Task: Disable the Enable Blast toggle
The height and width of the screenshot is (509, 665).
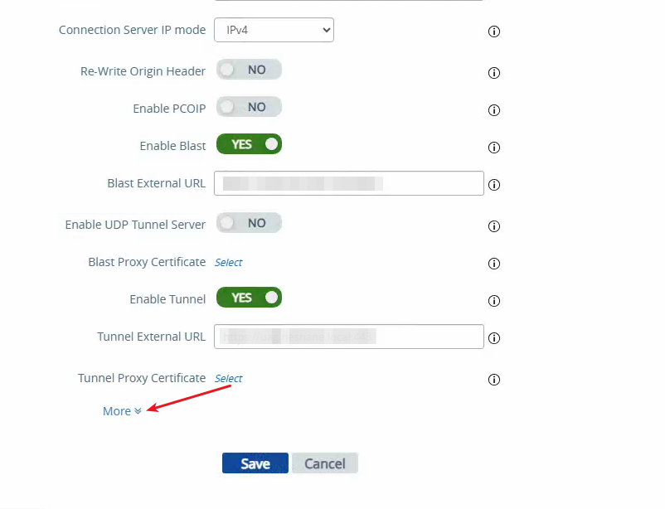Action: pos(249,144)
